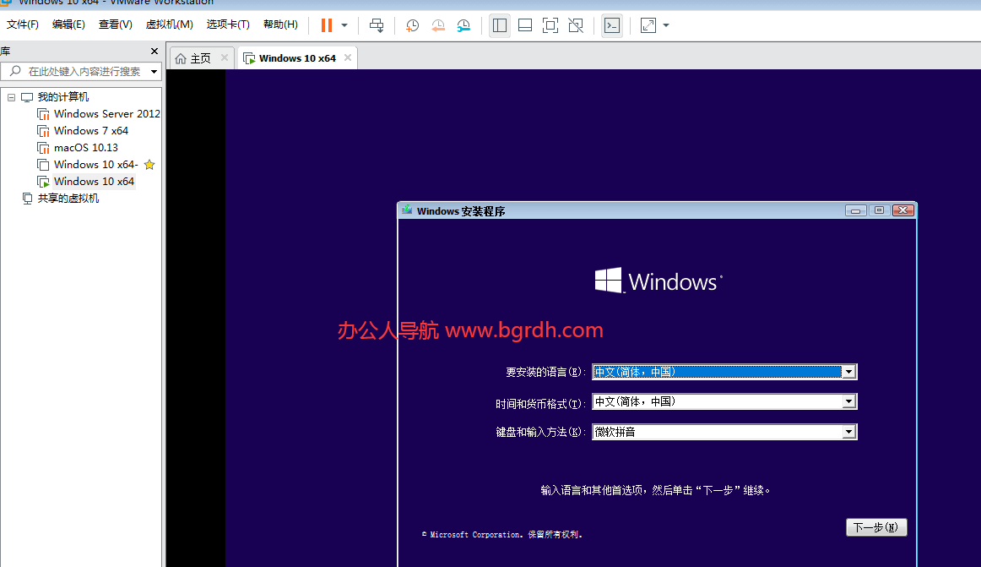Send Ctrl+Alt+Del to the guest
981x567 pixels.
click(377, 25)
